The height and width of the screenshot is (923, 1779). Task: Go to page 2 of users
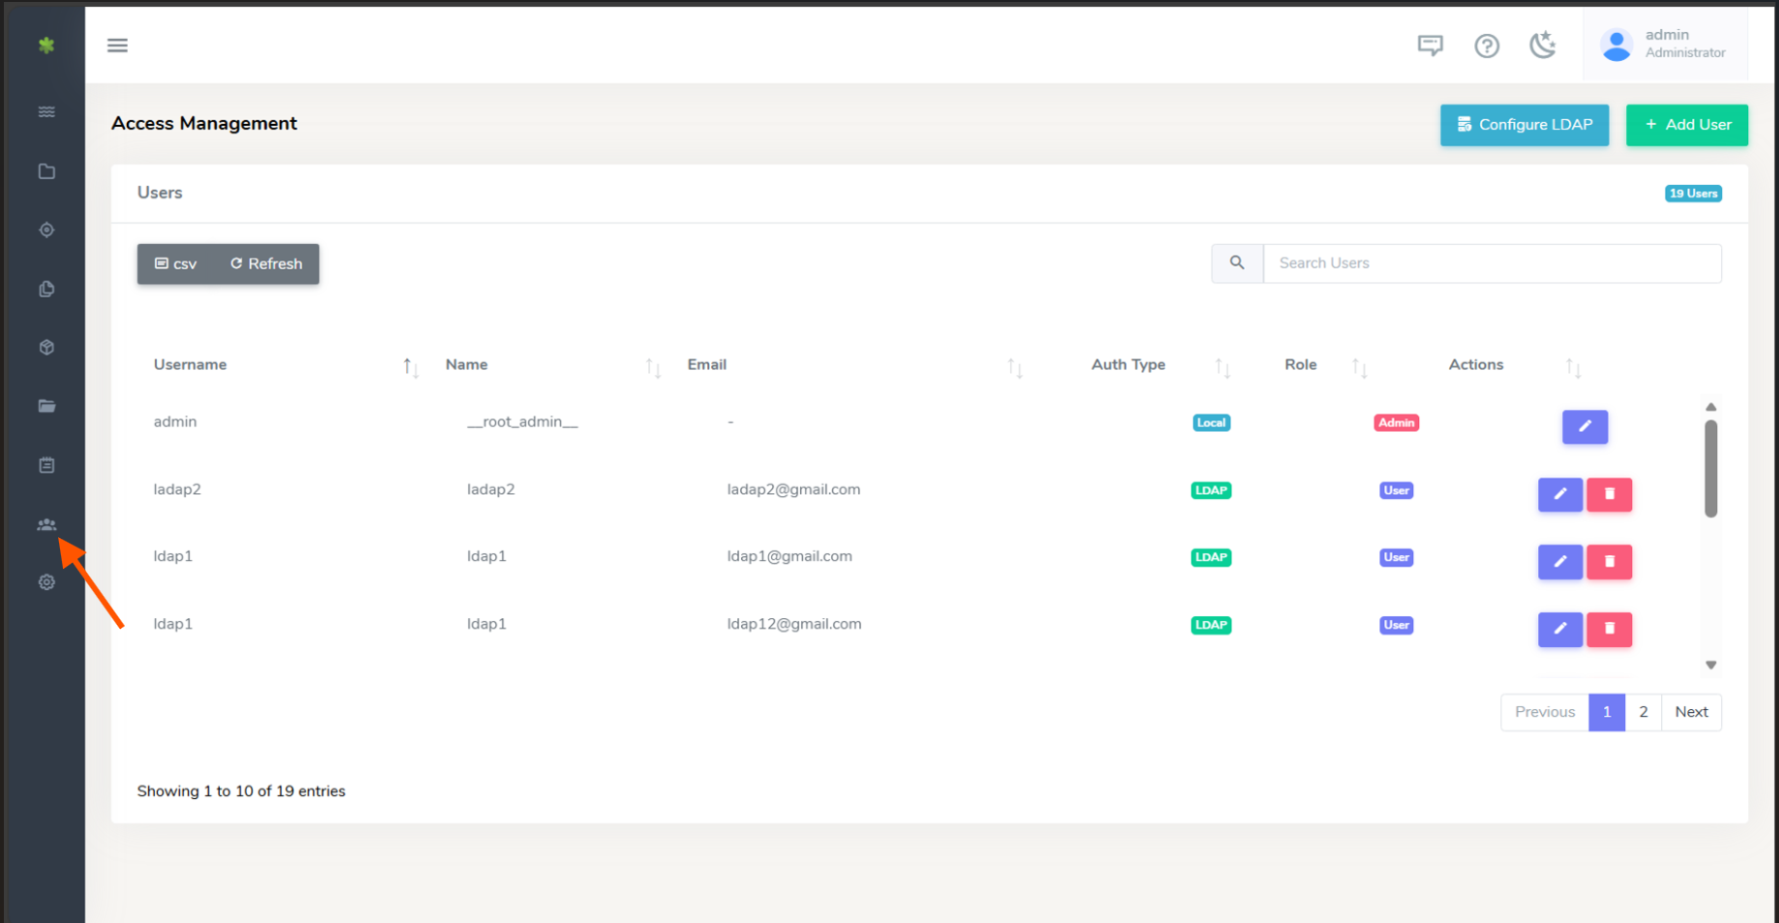tap(1643, 712)
